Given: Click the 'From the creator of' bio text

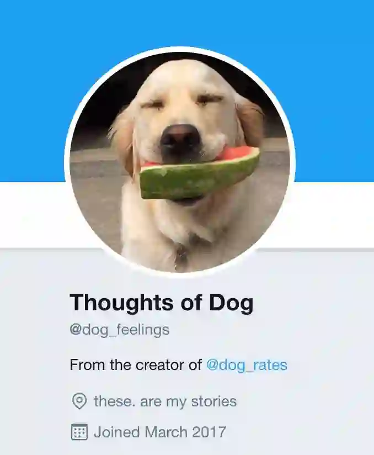Looking at the screenshot, I should coord(136,365).
